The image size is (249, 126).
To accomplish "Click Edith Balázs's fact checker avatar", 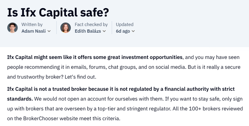I will tap(66, 28).
